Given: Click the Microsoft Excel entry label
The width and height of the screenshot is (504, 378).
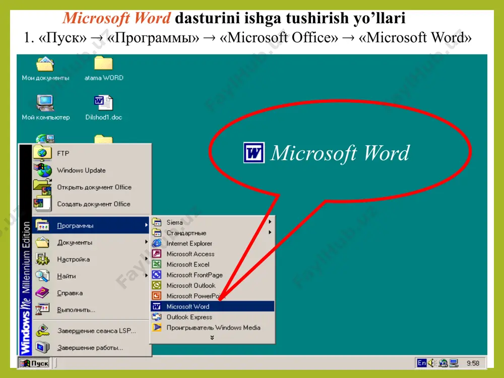Looking at the screenshot, I should tap(187, 264).
